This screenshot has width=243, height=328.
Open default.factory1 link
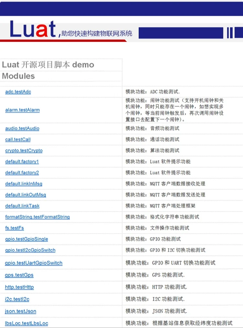[22, 161]
